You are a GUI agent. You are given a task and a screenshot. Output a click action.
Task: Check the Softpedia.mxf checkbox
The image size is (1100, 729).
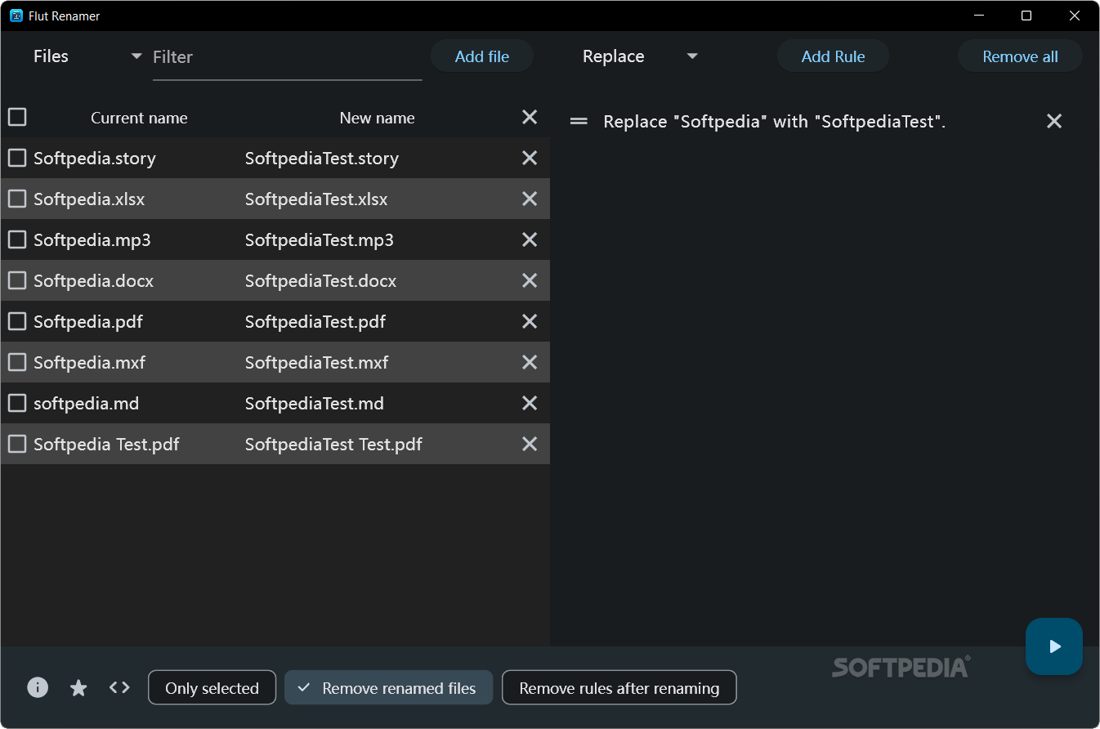(17, 362)
